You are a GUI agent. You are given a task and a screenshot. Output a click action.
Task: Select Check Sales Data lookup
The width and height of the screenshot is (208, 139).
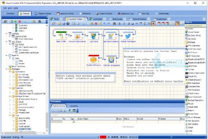pos(26,39)
